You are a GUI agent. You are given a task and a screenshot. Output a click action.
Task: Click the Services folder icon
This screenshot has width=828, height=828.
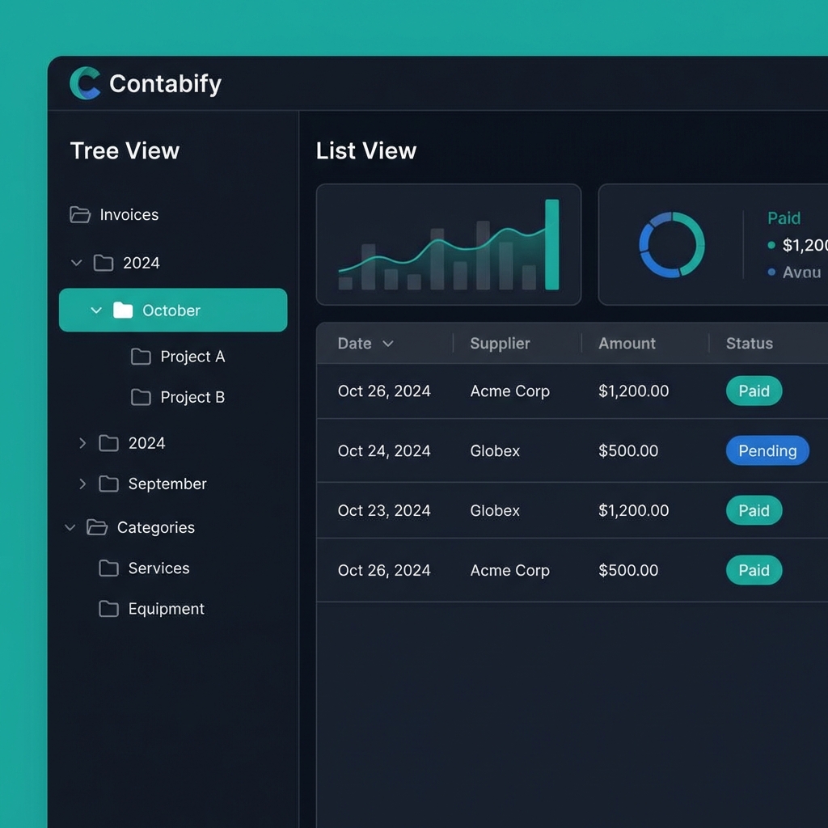[x=108, y=568]
